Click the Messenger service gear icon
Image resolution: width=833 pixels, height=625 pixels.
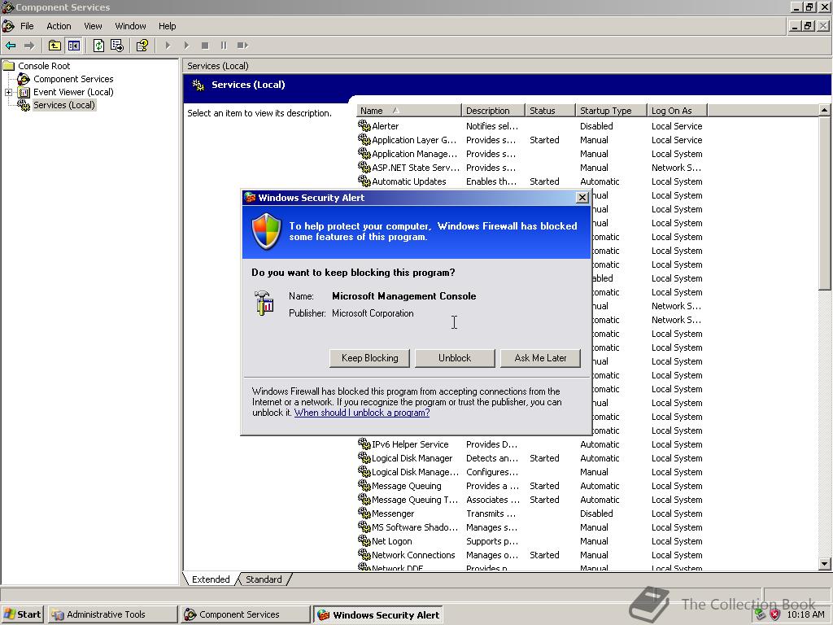[364, 513]
